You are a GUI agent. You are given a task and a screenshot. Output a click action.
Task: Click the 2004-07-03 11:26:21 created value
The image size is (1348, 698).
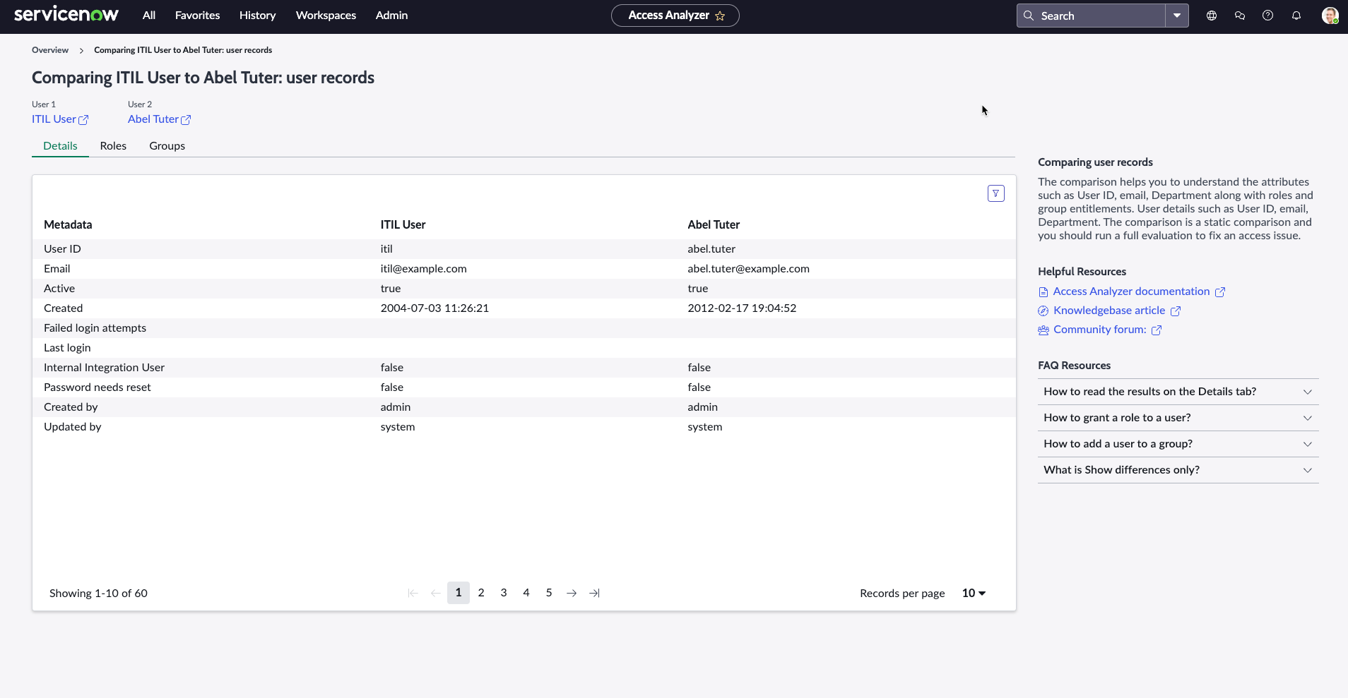[x=434, y=308]
